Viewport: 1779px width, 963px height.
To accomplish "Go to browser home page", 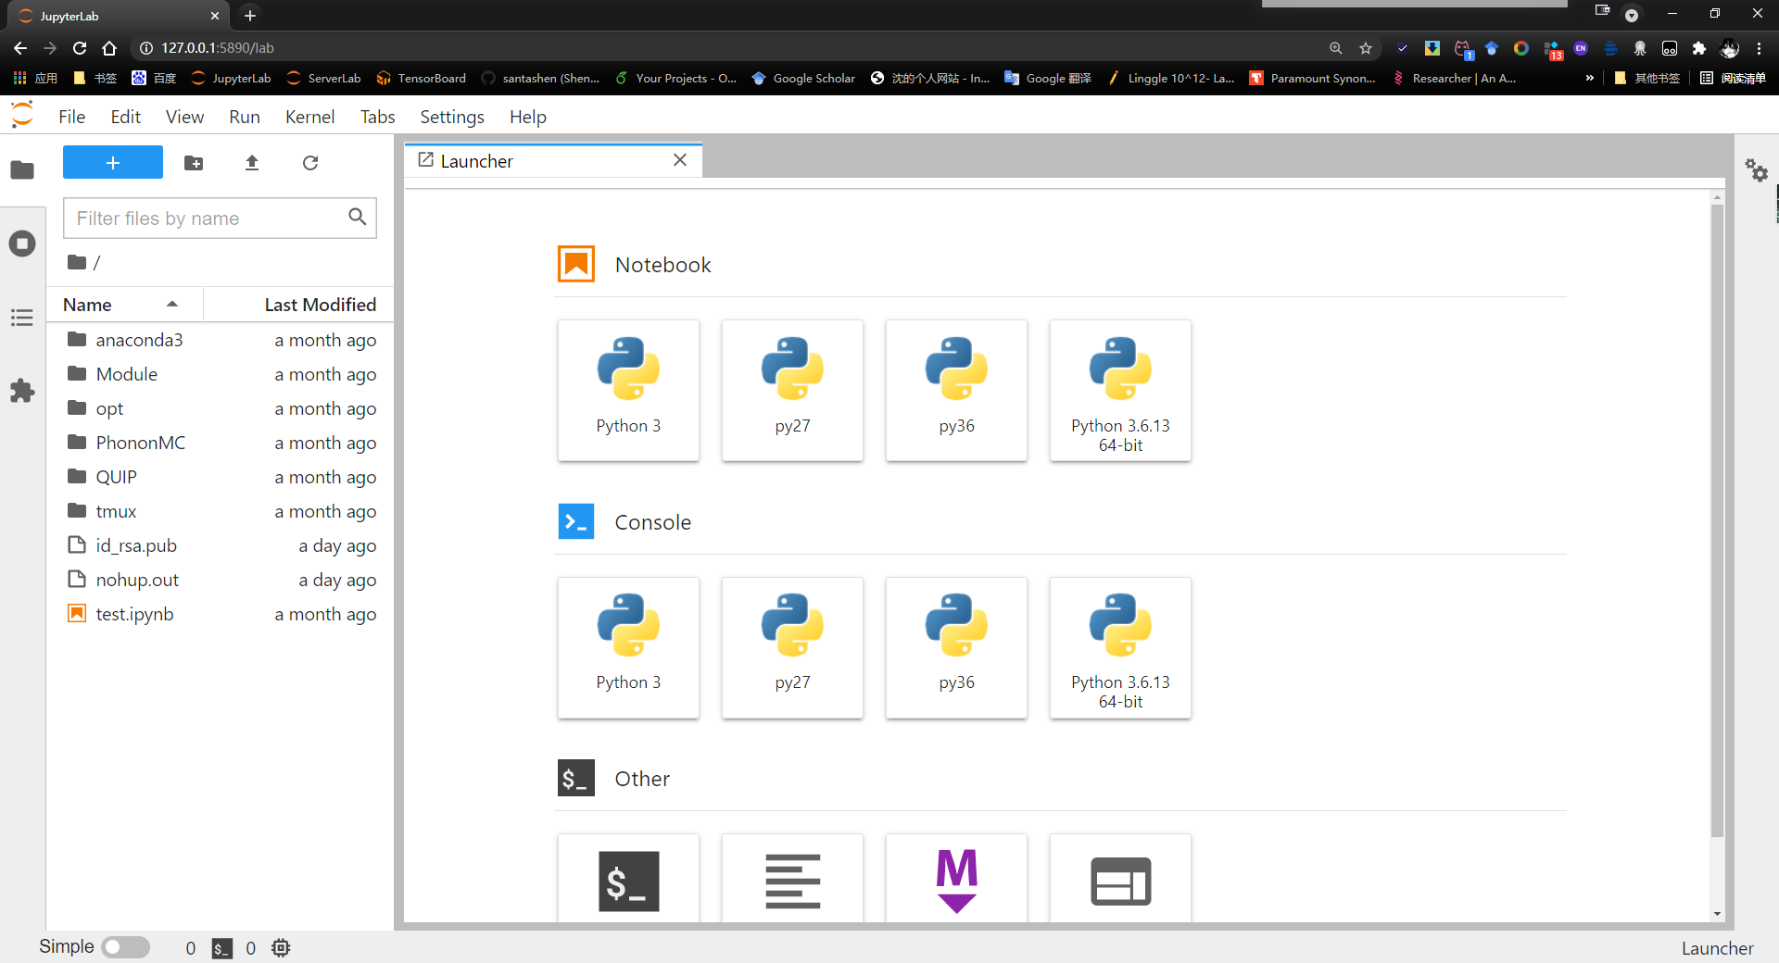I will 109,48.
